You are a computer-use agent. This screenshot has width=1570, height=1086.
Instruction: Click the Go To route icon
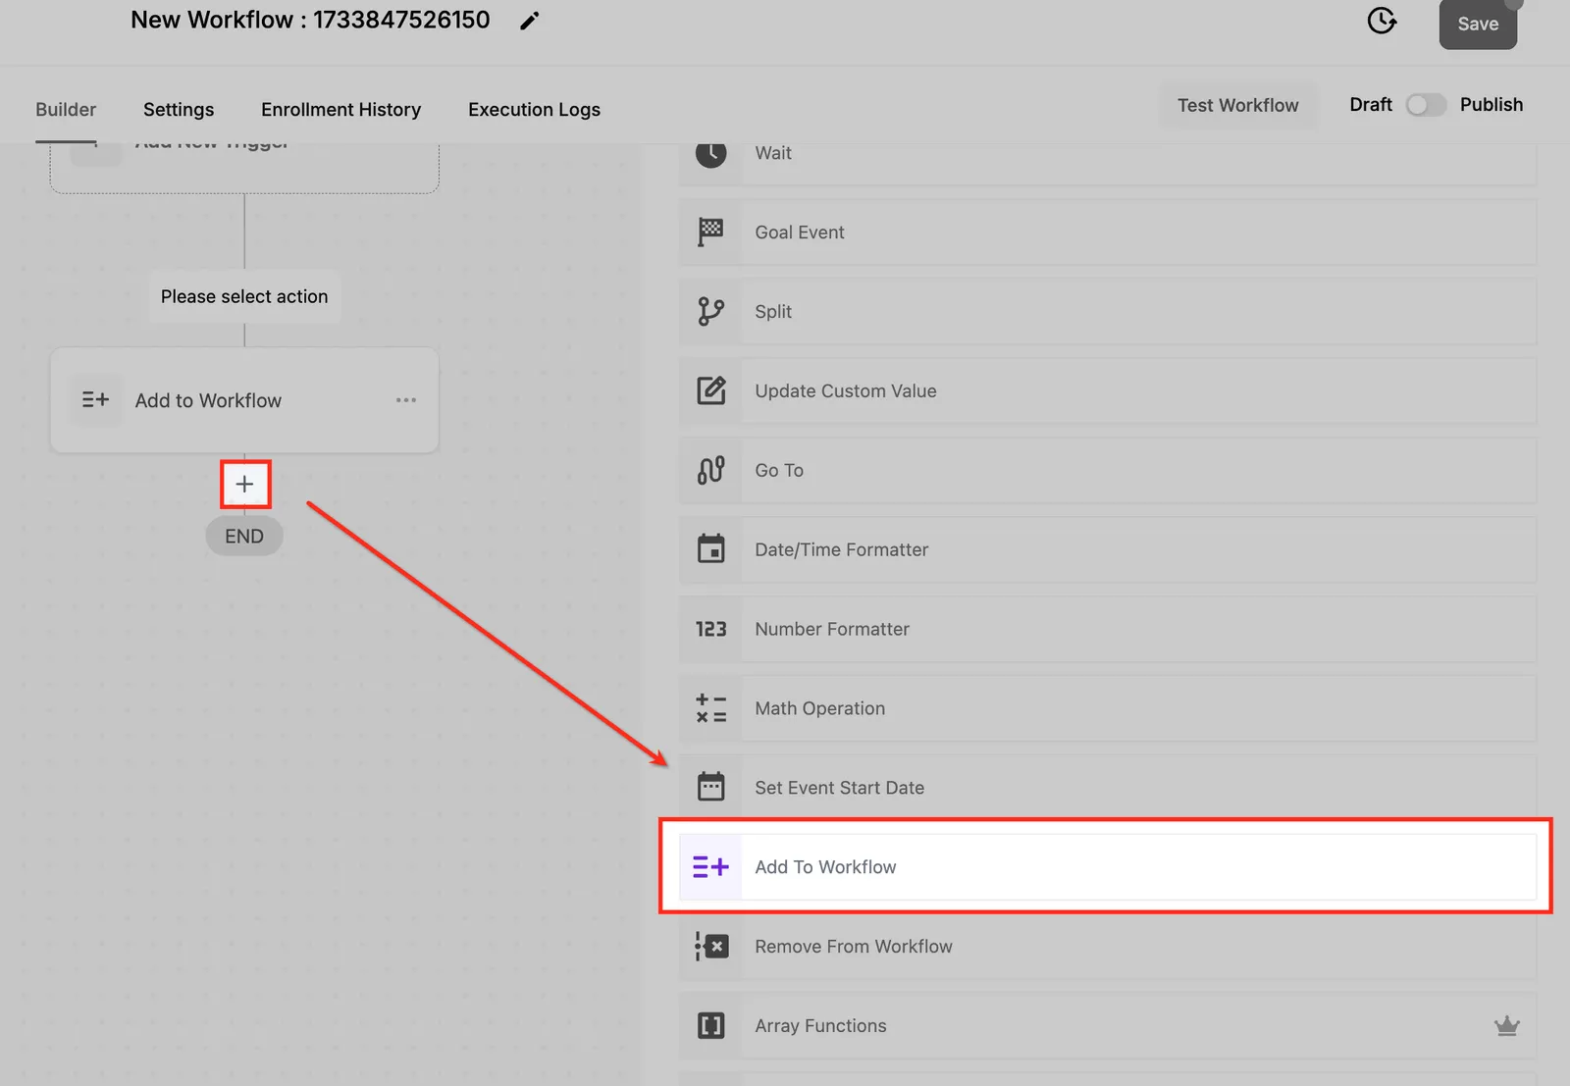711,470
